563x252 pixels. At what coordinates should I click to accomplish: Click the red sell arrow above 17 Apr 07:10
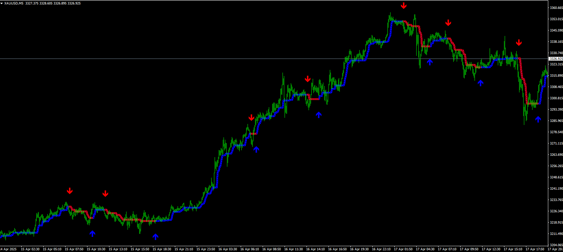pos(448,23)
